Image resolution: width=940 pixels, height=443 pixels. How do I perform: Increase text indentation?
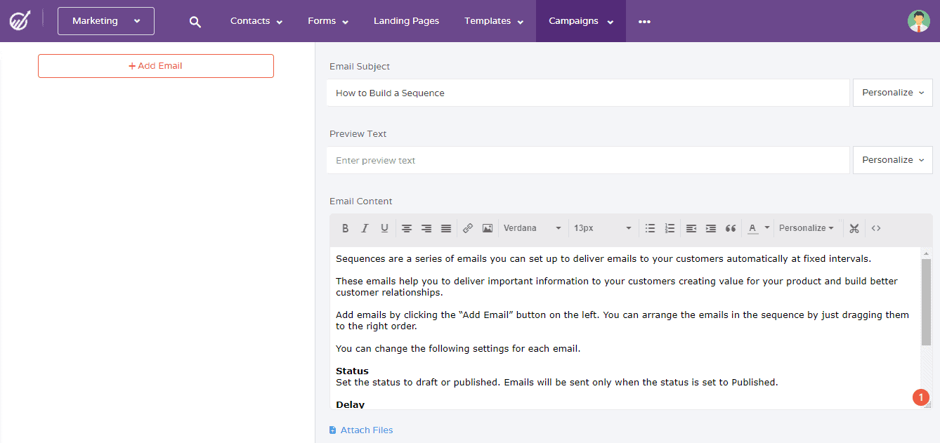(710, 227)
